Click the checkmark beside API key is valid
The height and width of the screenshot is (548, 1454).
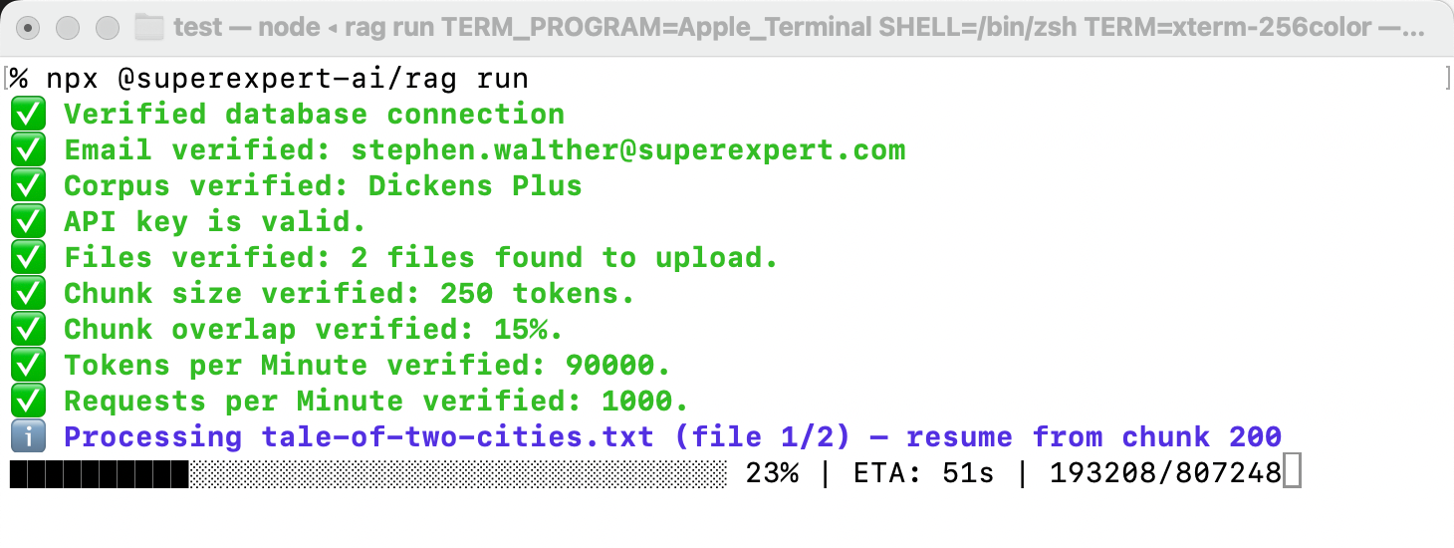tap(28, 221)
